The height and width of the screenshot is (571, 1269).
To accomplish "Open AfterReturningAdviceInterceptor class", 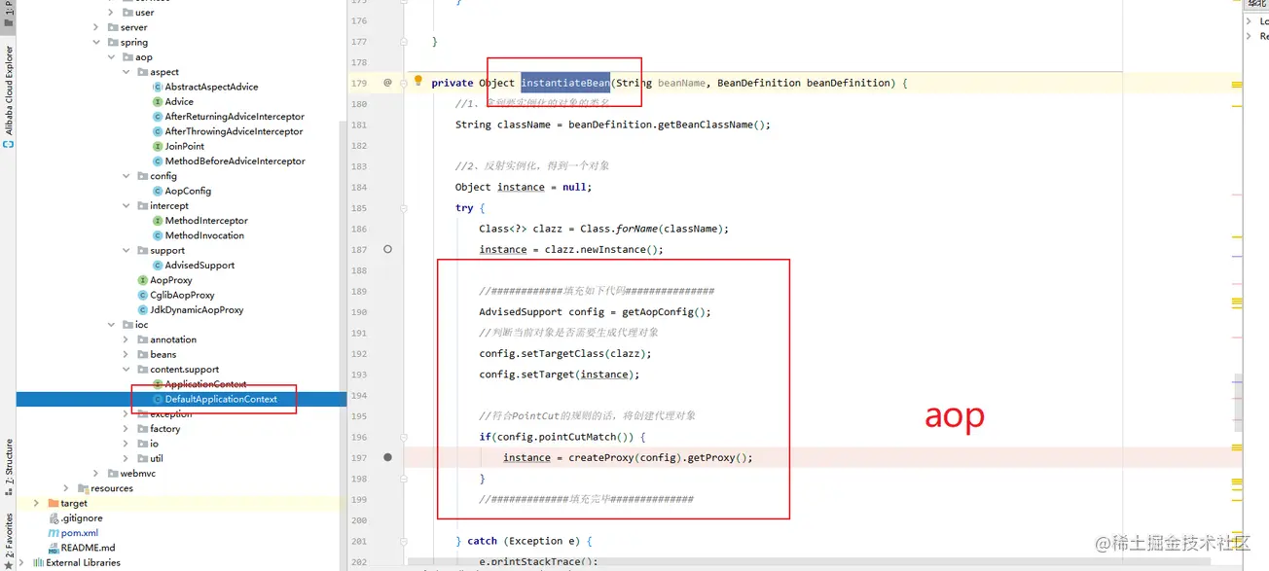I will 235,117.
